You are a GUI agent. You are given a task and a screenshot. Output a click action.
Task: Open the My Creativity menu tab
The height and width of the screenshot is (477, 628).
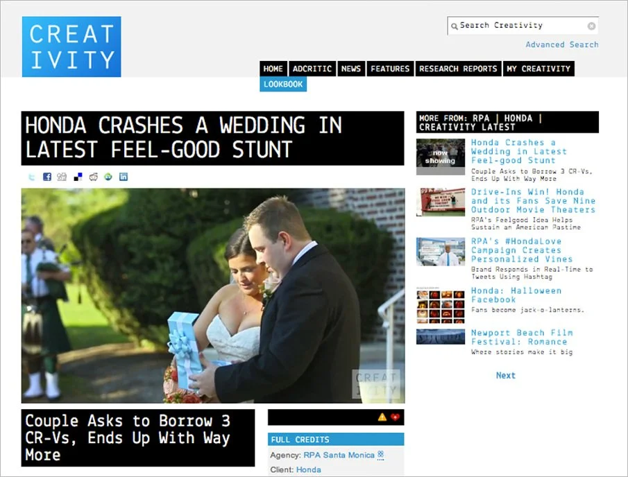(x=538, y=69)
